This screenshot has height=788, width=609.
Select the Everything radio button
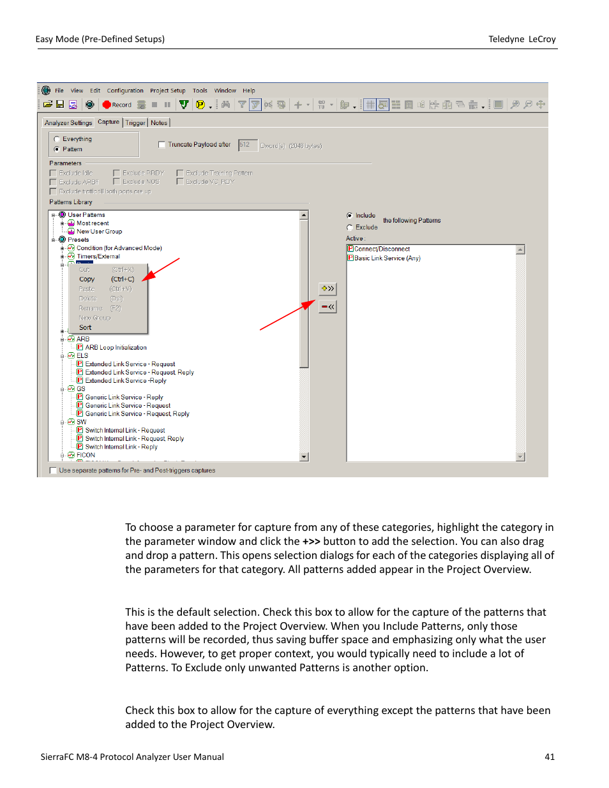pos(57,139)
